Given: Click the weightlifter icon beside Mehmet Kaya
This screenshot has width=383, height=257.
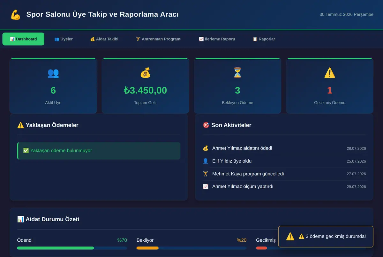Looking at the screenshot, I should [x=206, y=174].
